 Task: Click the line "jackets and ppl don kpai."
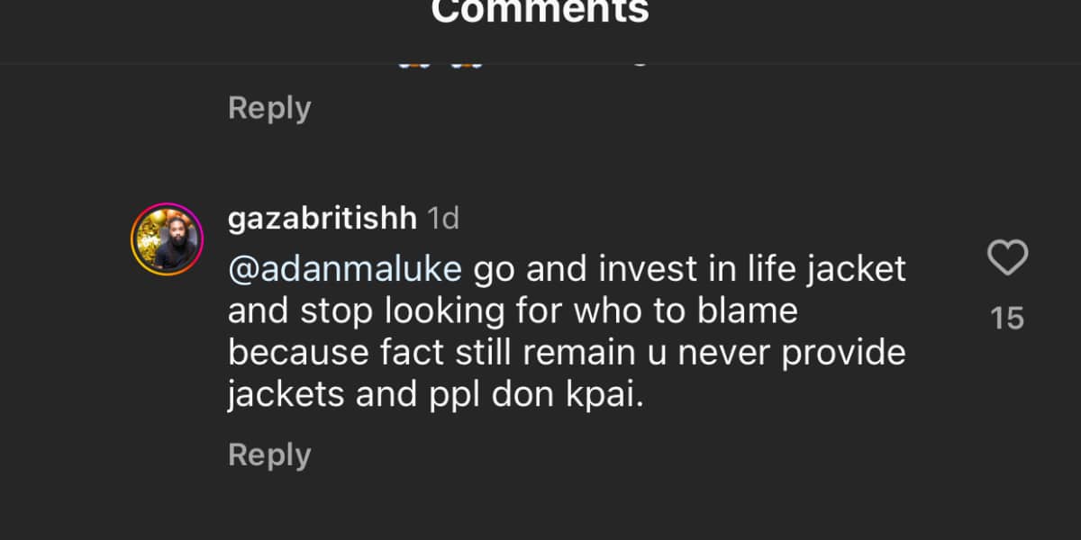(x=437, y=395)
